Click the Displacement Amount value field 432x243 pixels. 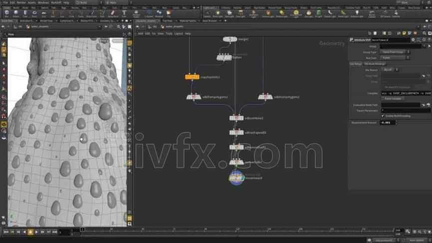coord(388,122)
